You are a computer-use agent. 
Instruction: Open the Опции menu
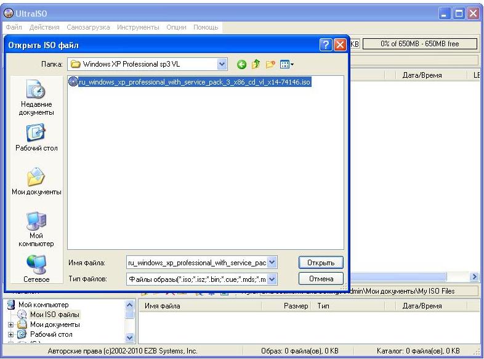pyautogui.click(x=176, y=27)
